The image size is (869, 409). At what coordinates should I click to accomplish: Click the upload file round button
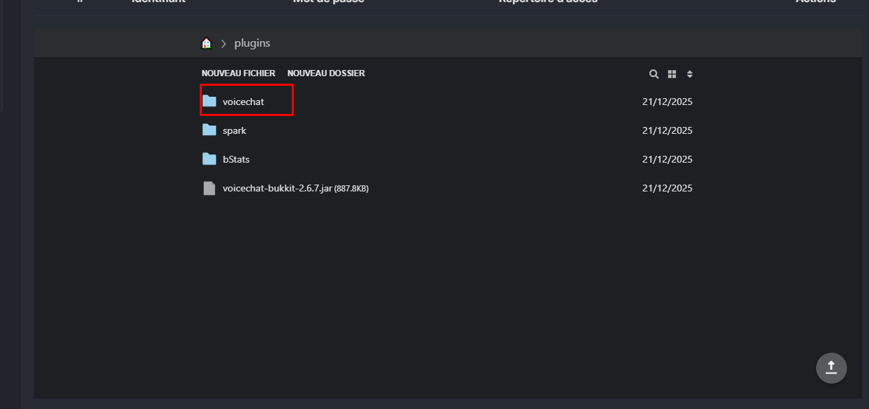coord(831,368)
